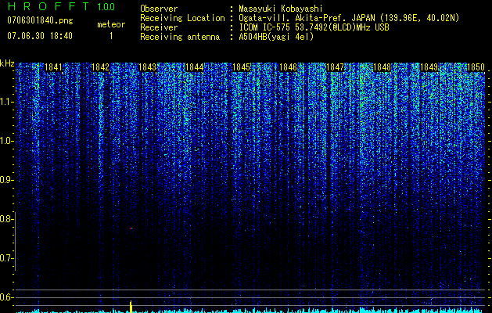Screen dimensions: 492x313
Task: Click the 1848 time marker
Action: coord(382,67)
